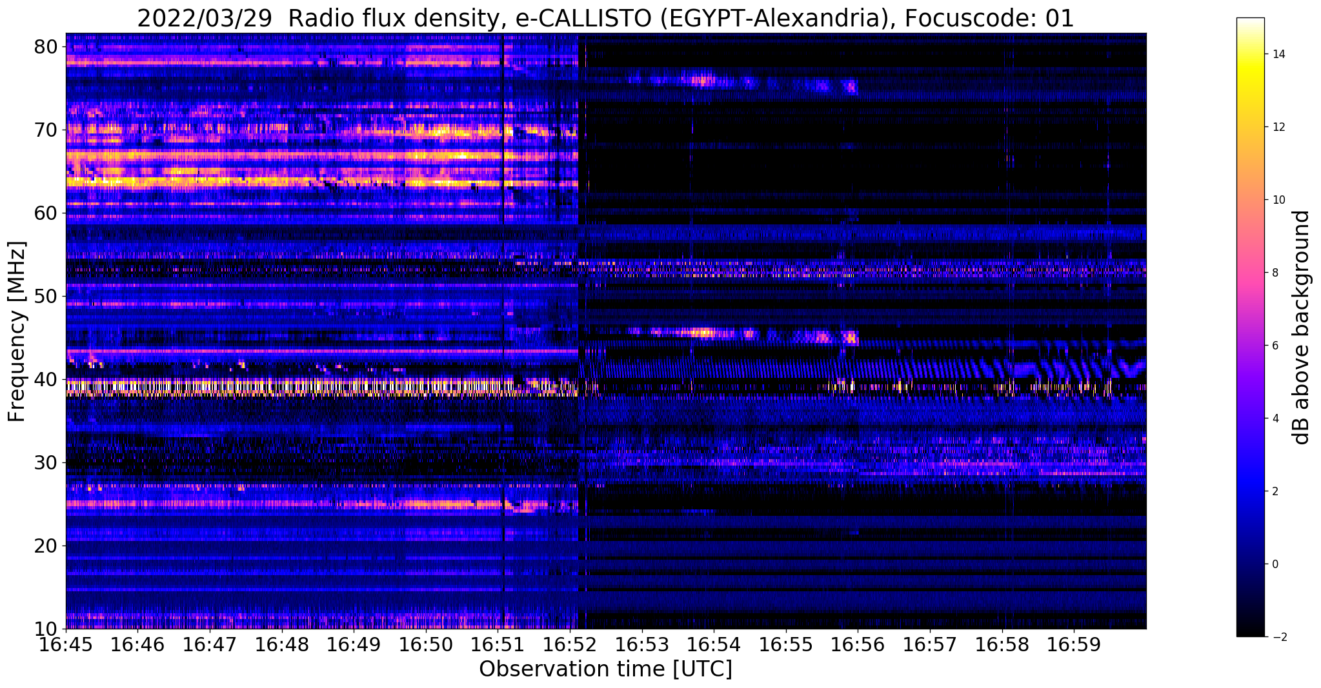
Task: Click the 16:59 time tick label
Action: (x=1074, y=644)
